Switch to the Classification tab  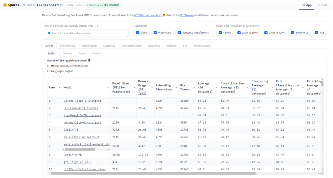click(x=89, y=46)
